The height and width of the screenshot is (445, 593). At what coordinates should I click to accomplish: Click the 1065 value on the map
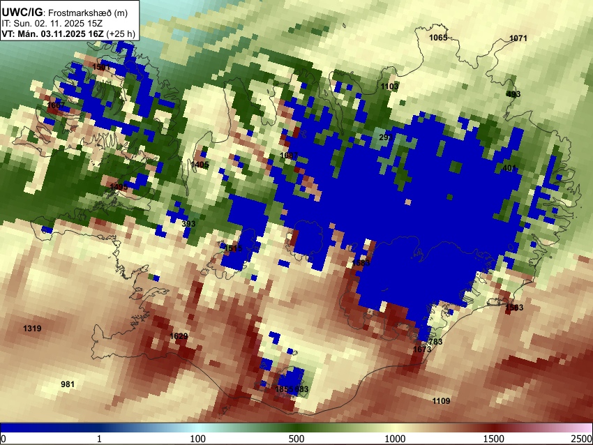438,38
